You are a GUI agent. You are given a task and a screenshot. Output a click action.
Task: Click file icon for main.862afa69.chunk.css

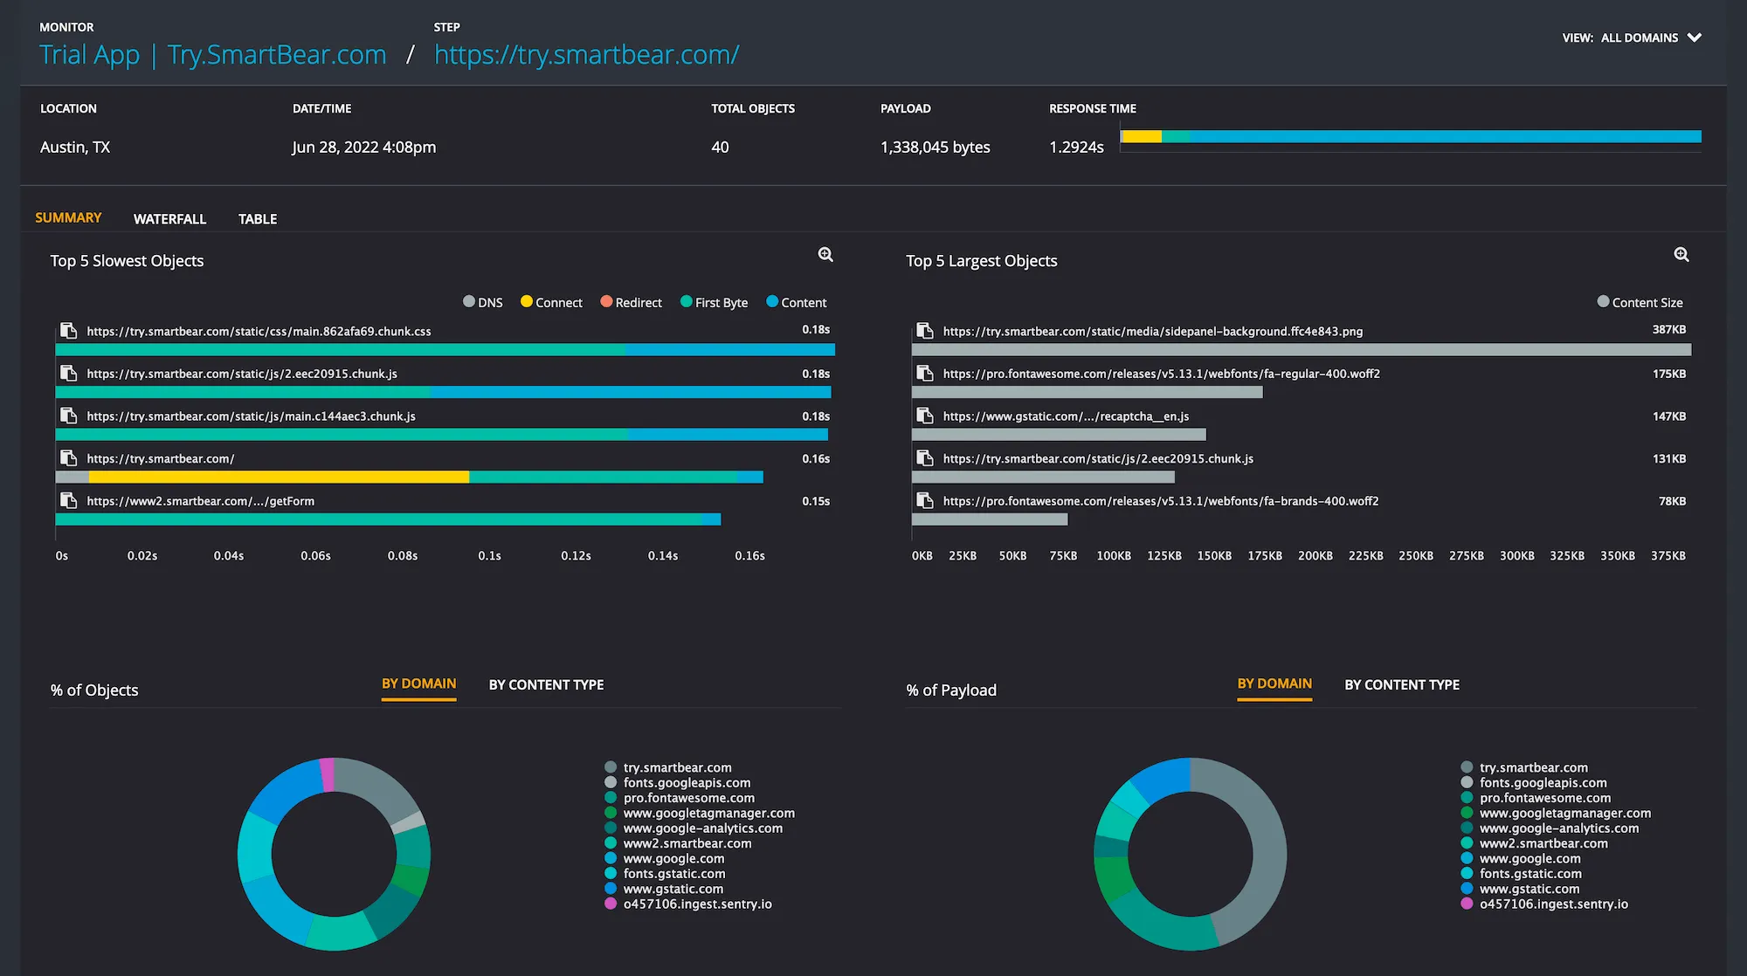(68, 331)
